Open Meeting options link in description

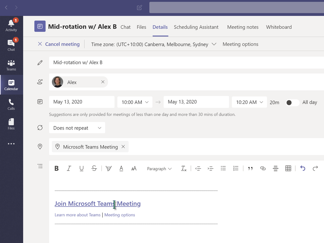point(120,215)
